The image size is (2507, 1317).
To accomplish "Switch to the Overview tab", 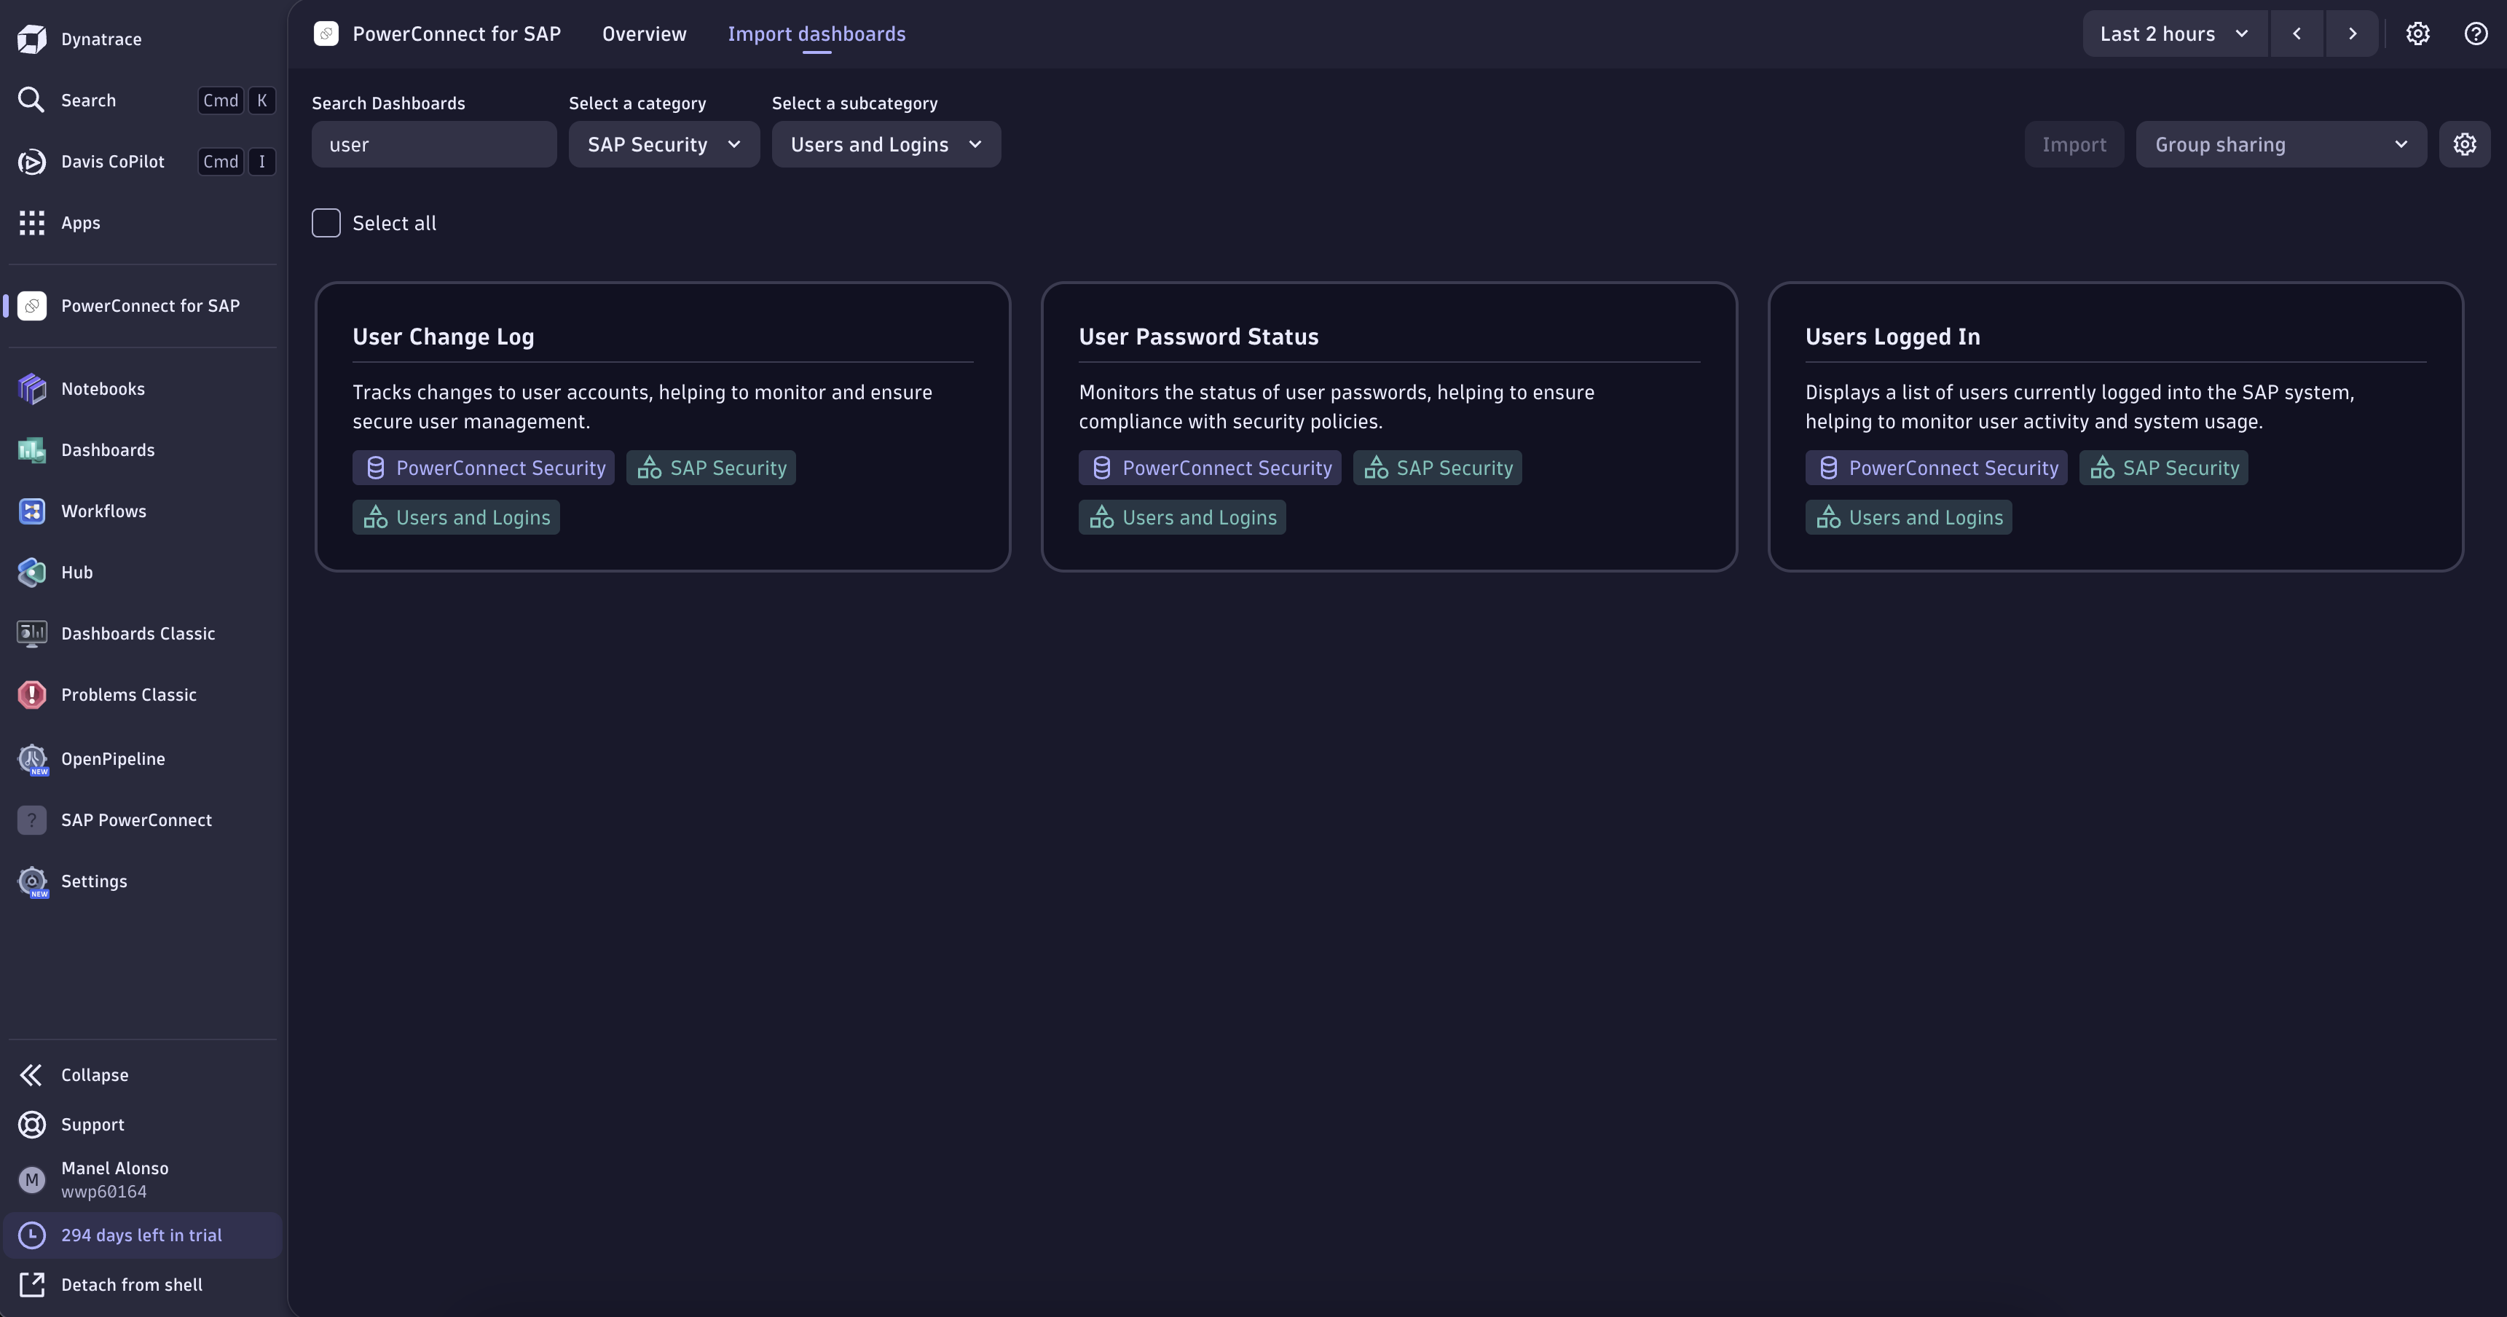I will click(643, 33).
